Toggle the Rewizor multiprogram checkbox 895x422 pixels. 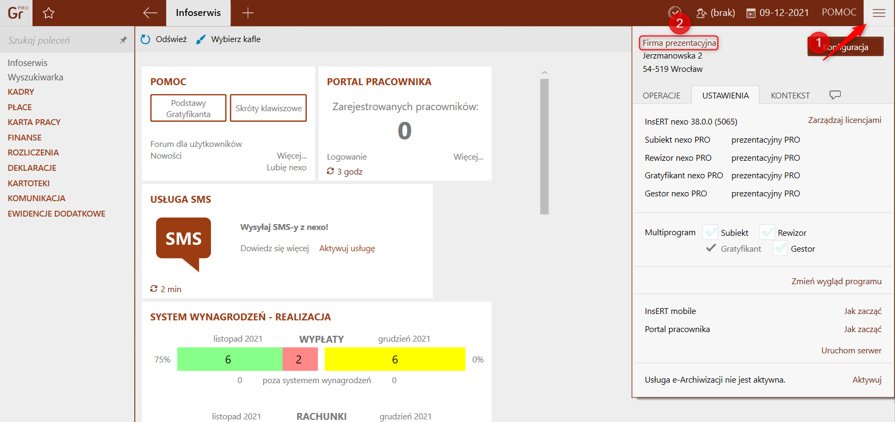(x=767, y=232)
